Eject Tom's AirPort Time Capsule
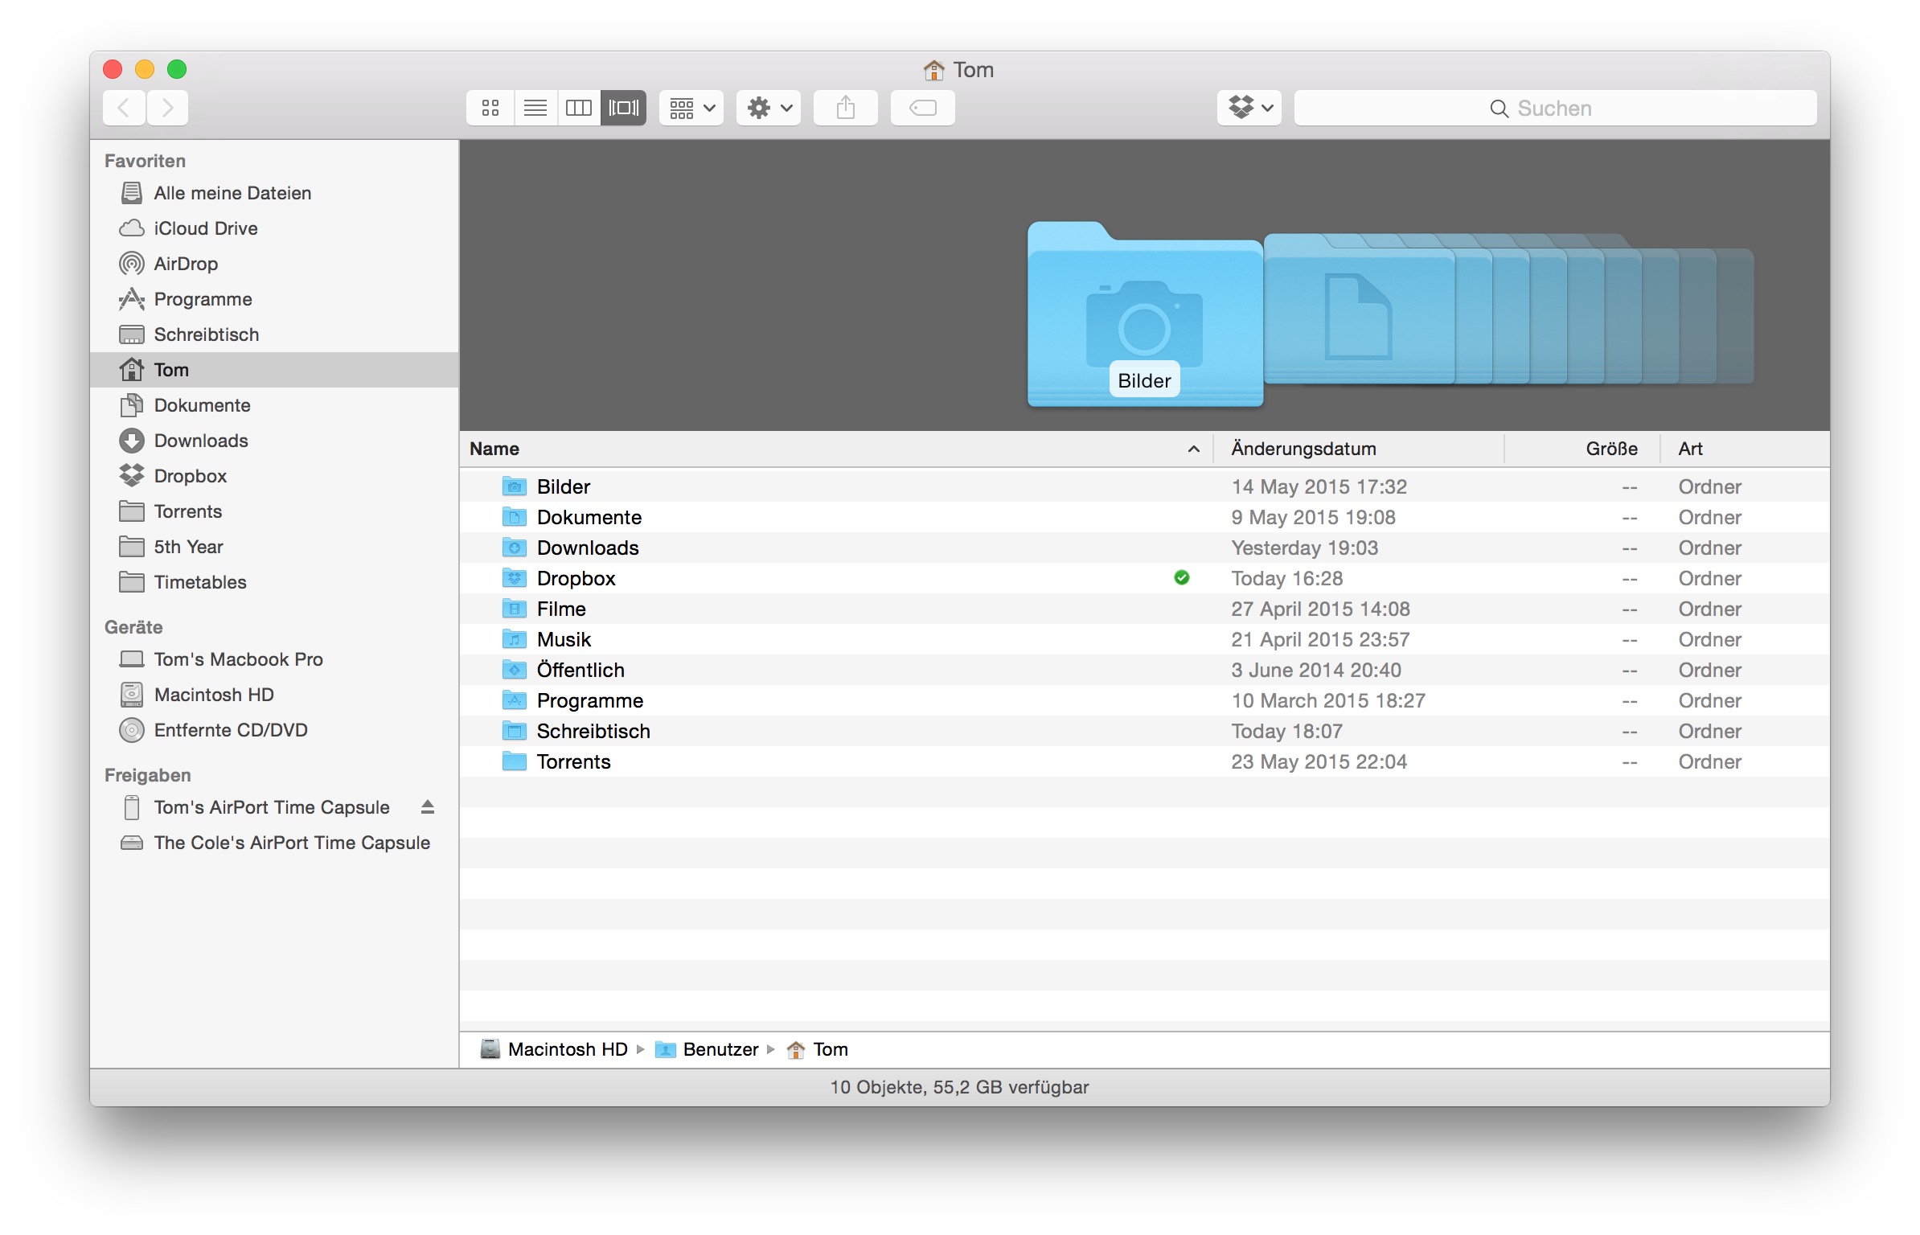1920x1235 pixels. click(x=428, y=806)
